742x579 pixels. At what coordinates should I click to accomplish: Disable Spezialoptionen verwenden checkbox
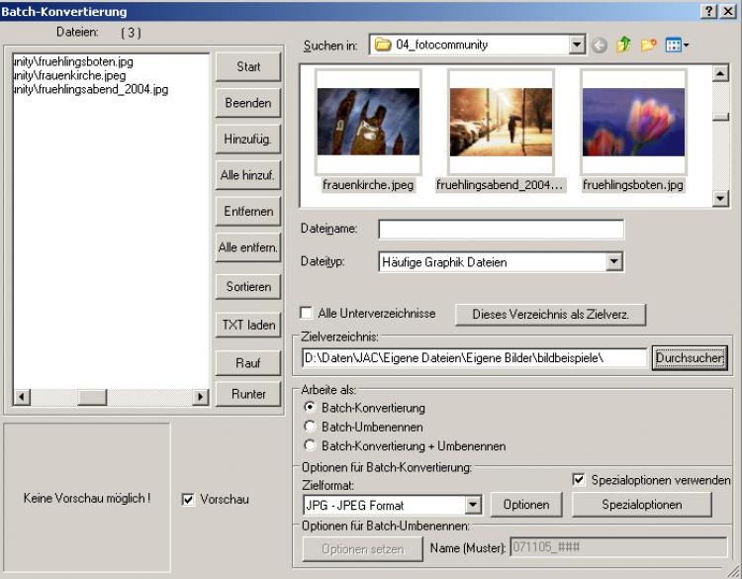[579, 480]
